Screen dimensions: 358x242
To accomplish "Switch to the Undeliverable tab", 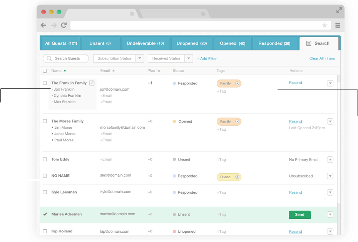I will coord(145,43).
